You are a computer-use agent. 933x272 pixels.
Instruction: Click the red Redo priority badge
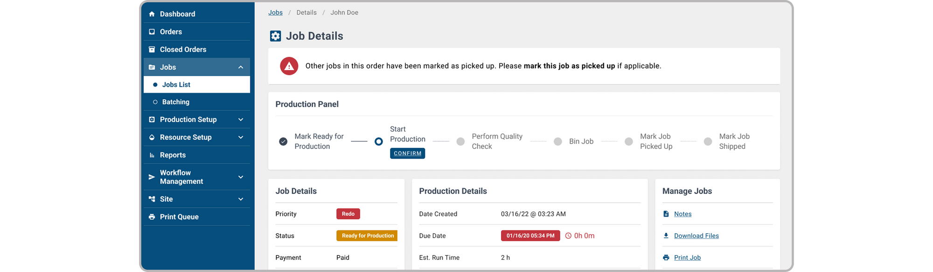348,214
